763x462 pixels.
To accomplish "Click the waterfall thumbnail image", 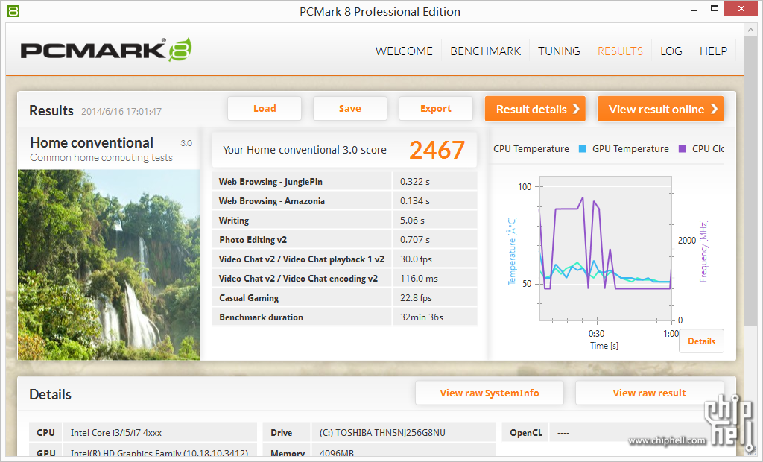I will pyautogui.click(x=109, y=265).
